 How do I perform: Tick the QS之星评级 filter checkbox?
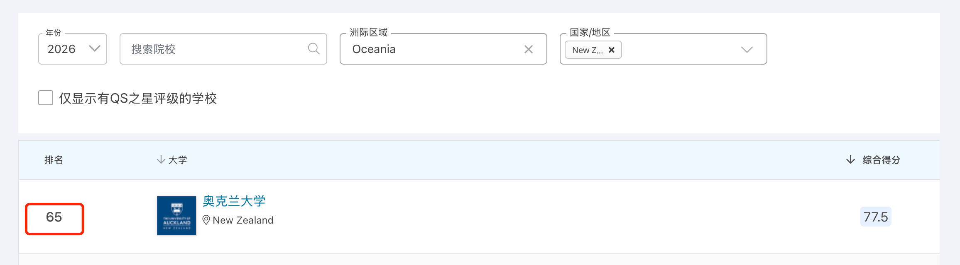tap(46, 98)
